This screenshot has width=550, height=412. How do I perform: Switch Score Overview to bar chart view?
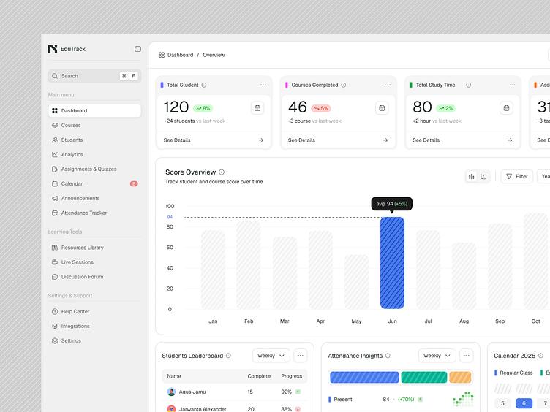click(x=472, y=177)
